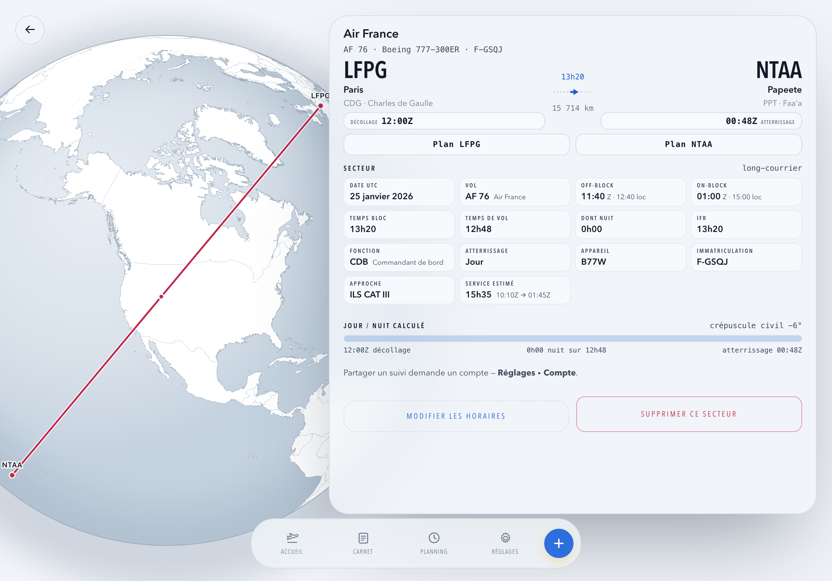Image resolution: width=832 pixels, height=581 pixels.
Task: Switch to the Carnet tab
Action: (x=363, y=543)
